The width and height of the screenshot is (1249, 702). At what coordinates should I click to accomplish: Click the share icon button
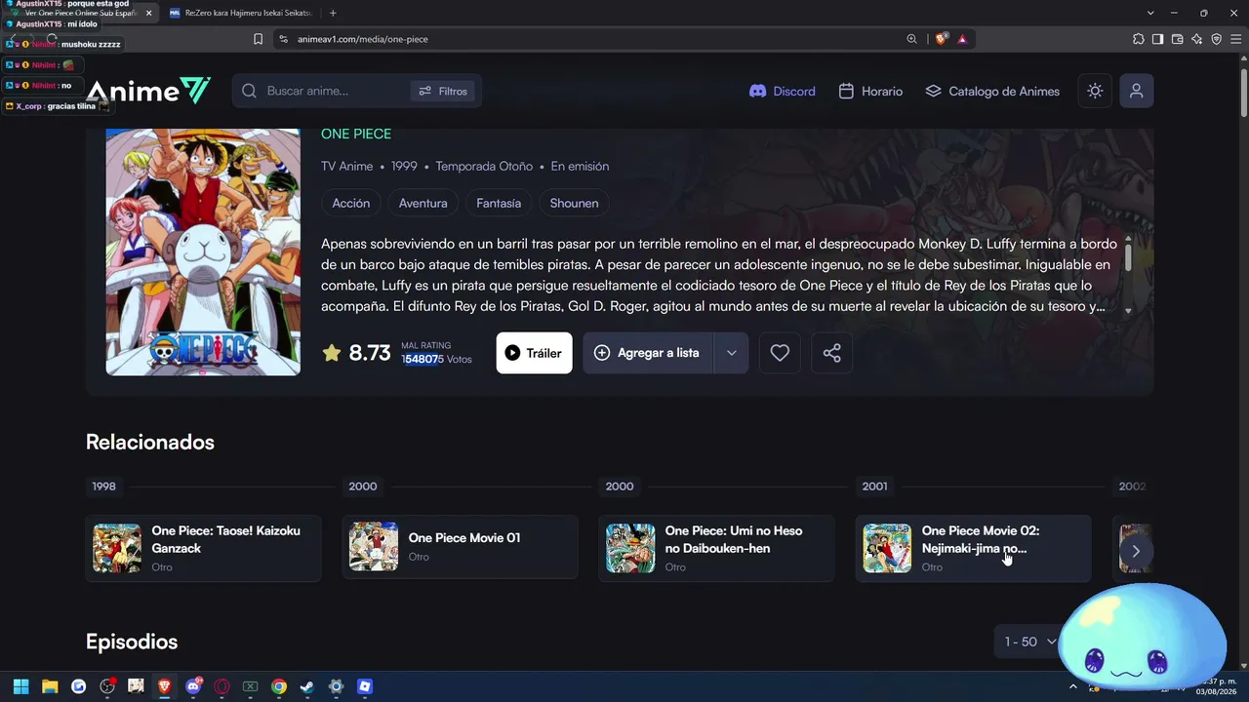tap(831, 353)
